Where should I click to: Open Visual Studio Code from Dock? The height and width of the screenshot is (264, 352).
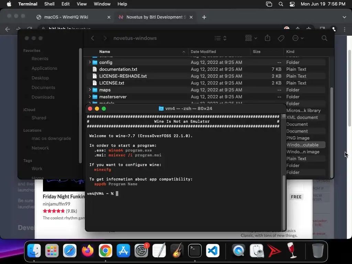pos(212,251)
